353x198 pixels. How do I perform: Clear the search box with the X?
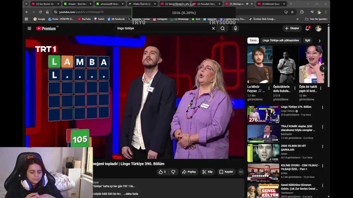(213, 28)
